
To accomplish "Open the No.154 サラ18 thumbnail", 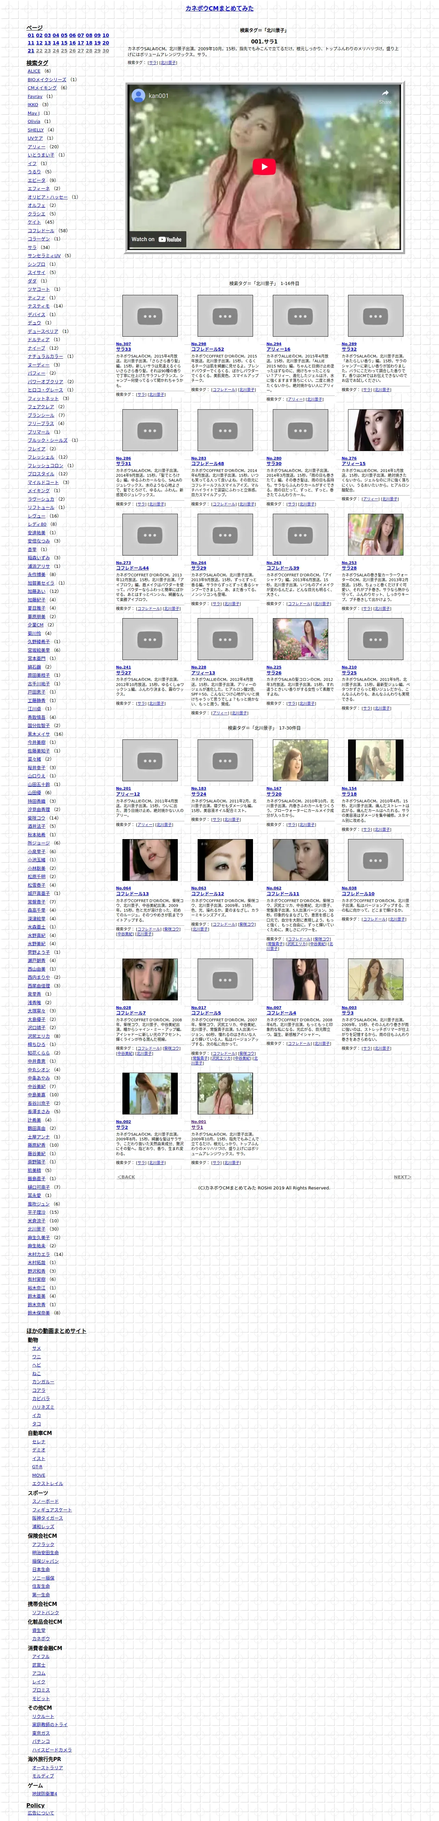I will point(375,761).
